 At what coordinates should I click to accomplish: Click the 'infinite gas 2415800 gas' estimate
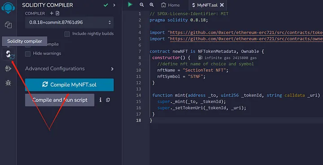coord(230,58)
